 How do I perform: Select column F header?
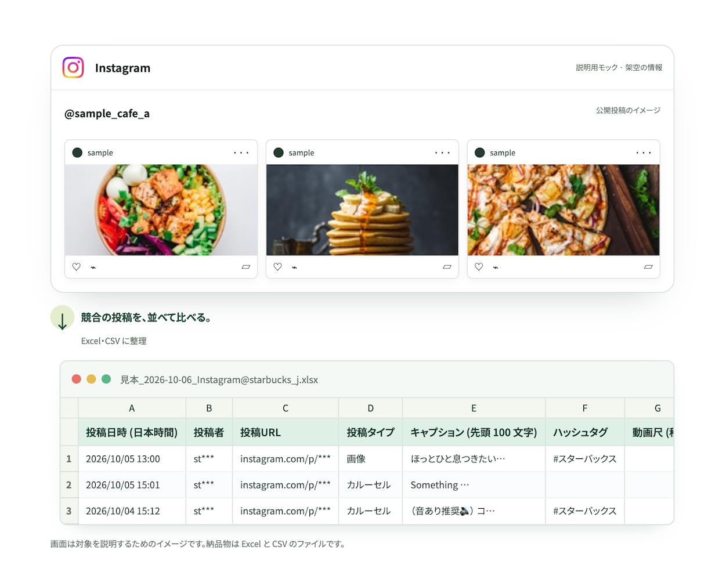[584, 408]
